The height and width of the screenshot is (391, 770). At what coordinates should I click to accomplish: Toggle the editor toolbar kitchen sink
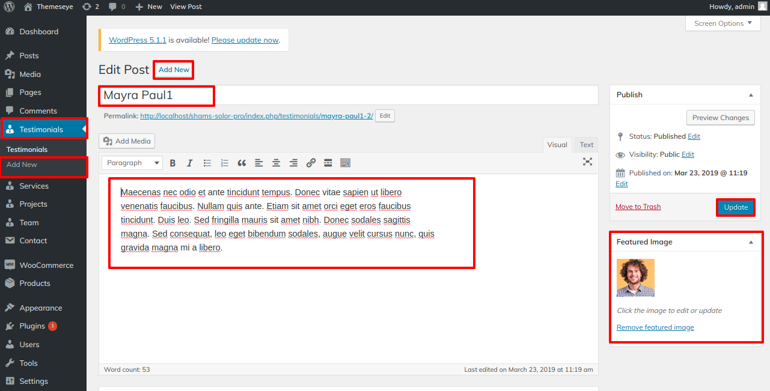point(345,163)
